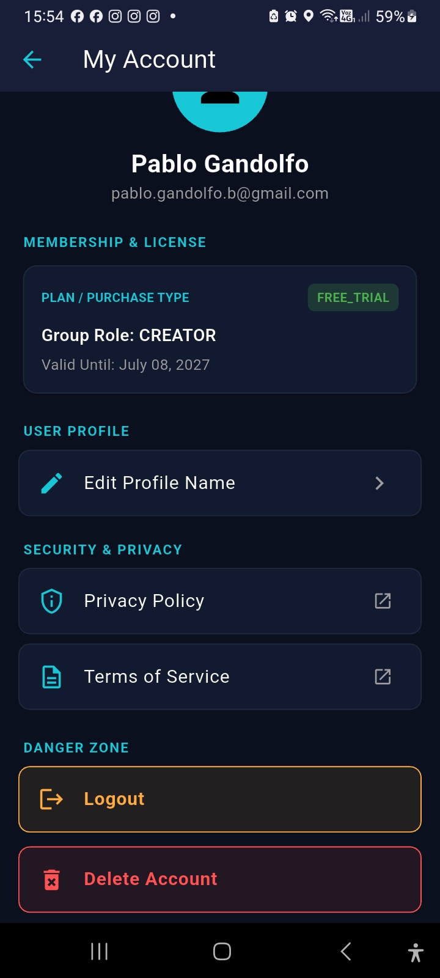Screen dimensions: 440x978
Task: Tap the Logout button
Action: tap(220, 799)
